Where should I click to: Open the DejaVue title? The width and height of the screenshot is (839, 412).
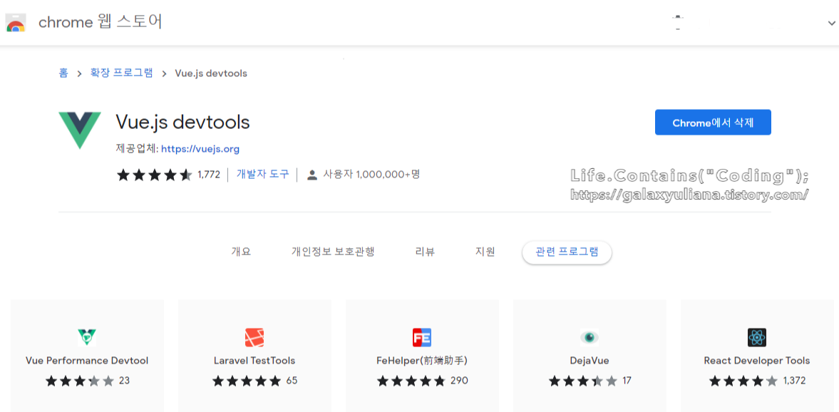pyautogui.click(x=590, y=361)
